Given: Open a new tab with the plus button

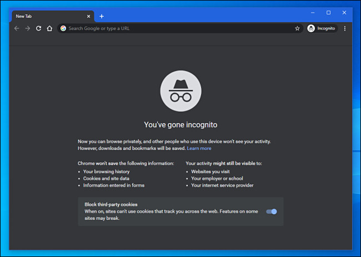Looking at the screenshot, I should click(x=102, y=16).
